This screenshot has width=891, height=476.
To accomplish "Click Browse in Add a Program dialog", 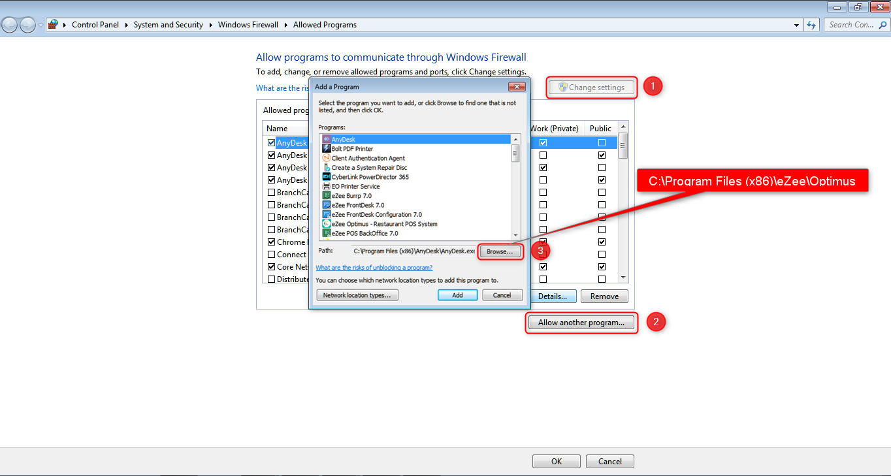I will 500,251.
